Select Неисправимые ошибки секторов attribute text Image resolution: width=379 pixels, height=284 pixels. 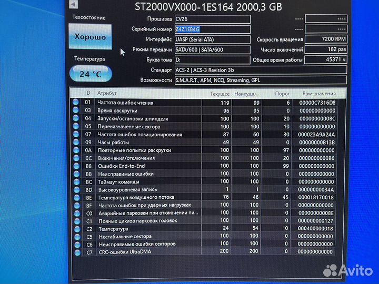(x=137, y=244)
